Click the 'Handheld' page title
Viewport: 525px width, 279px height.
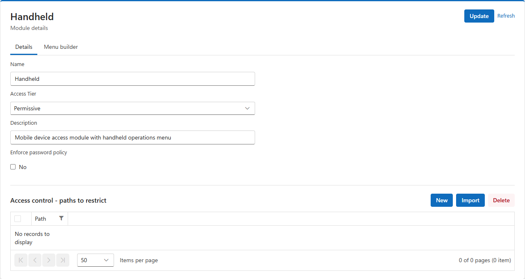click(x=32, y=16)
